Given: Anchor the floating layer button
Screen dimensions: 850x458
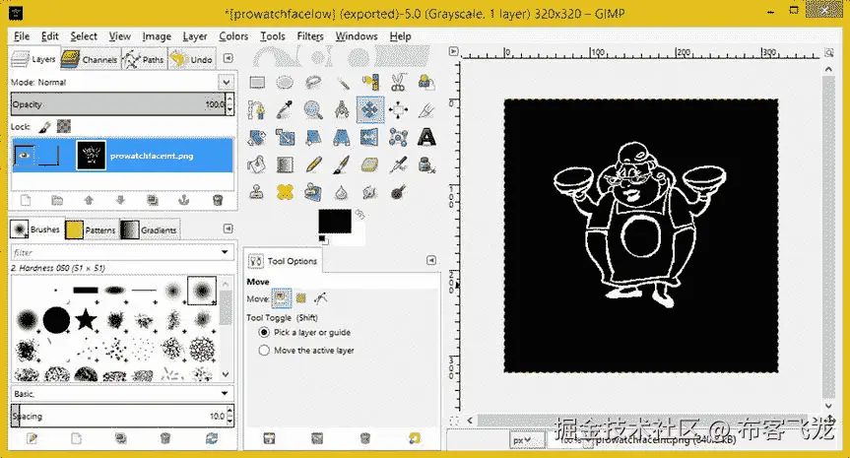Looking at the screenshot, I should tap(184, 200).
